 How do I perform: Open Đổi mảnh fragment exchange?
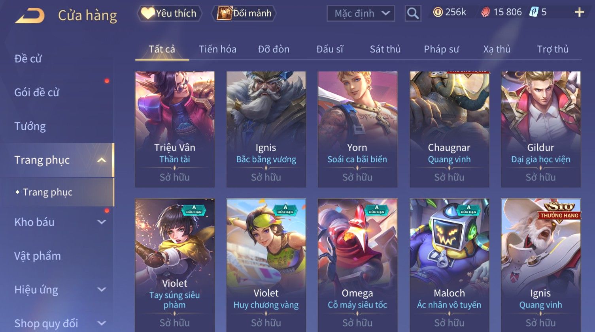(244, 13)
